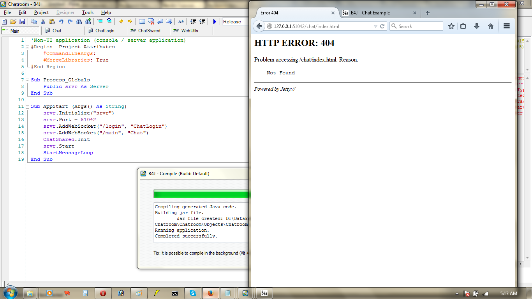
Task: Reload the page in Firefox
Action: tap(382, 26)
